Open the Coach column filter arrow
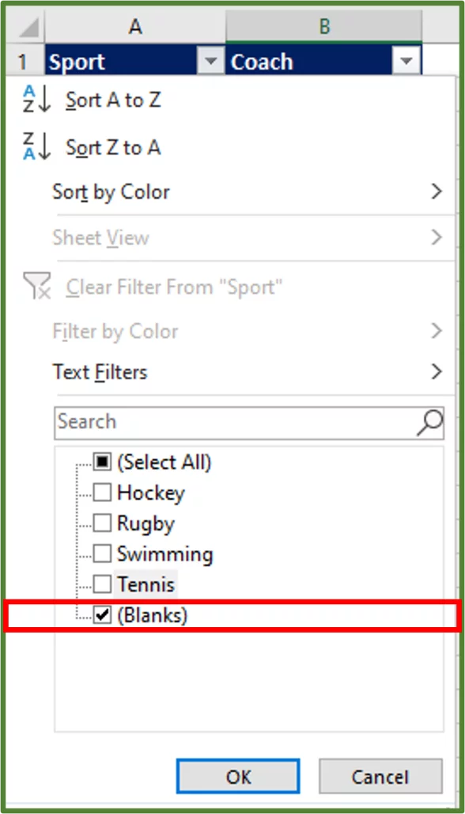 point(406,61)
